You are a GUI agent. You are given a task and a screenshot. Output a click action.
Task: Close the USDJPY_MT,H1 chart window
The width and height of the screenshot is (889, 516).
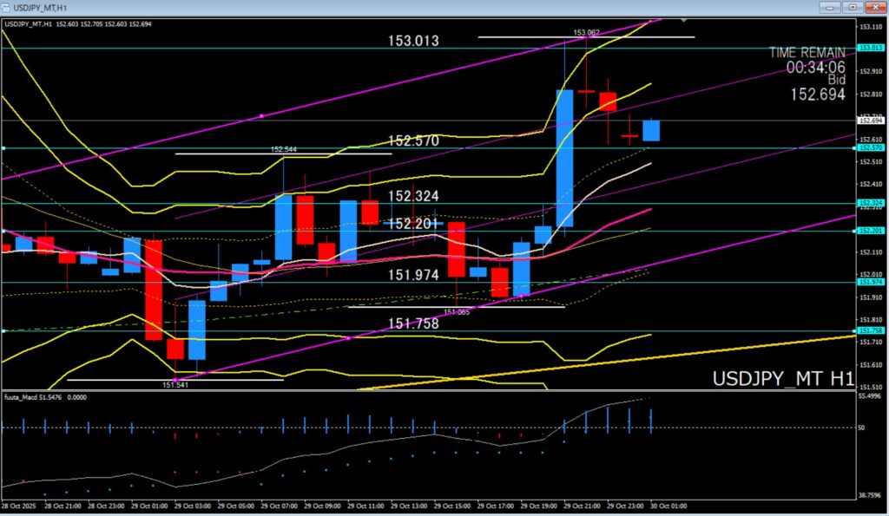[x=874, y=7]
